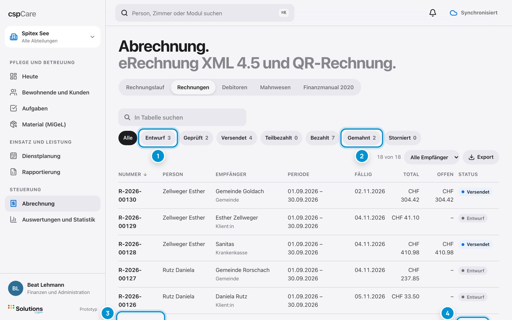This screenshot has width=512, height=320.
Task: Filter invoices by Teilbezahlt status
Action: coord(281,138)
